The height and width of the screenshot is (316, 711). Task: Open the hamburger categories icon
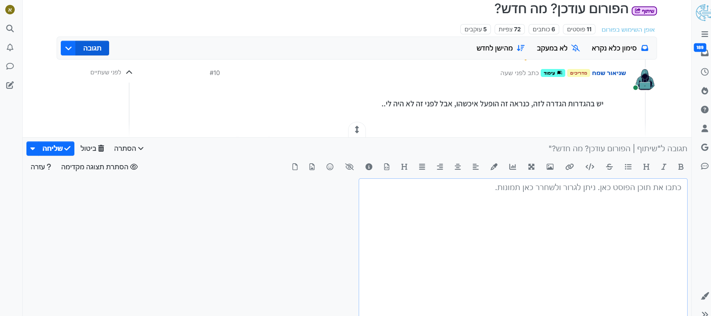coord(705,34)
